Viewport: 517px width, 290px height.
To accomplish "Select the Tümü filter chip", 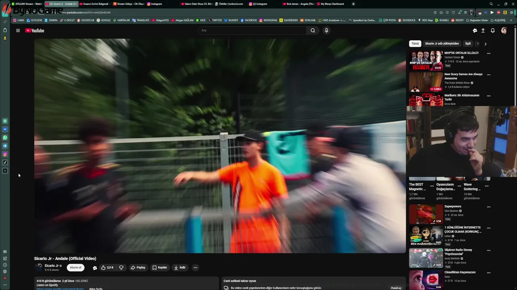I will pyautogui.click(x=415, y=43).
